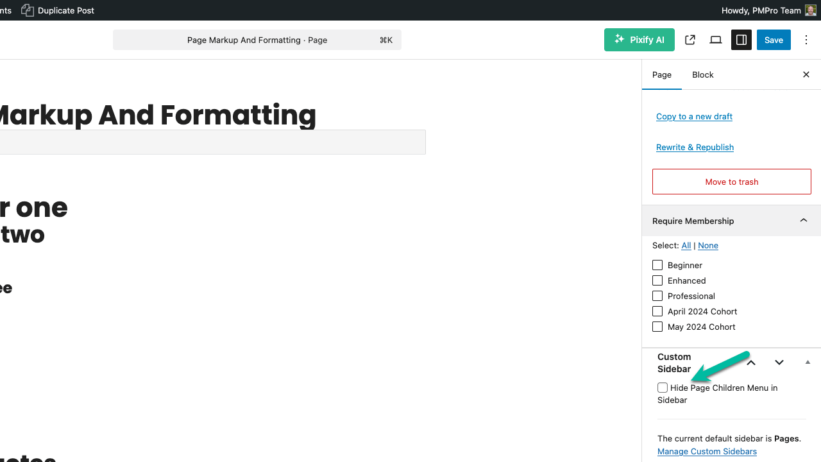The height and width of the screenshot is (462, 821).
Task: Open Howdy, PMPro Team account menu
Action: pos(768,10)
